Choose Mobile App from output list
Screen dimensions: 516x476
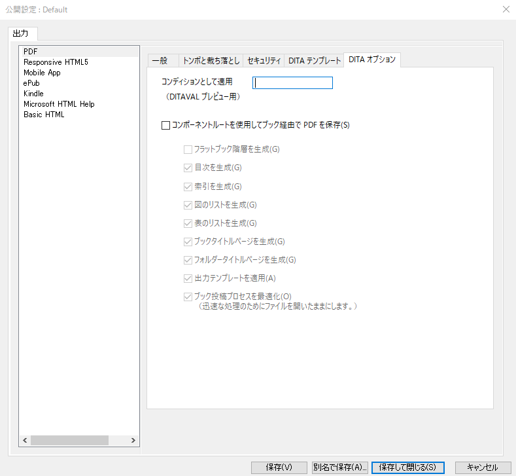(x=42, y=73)
